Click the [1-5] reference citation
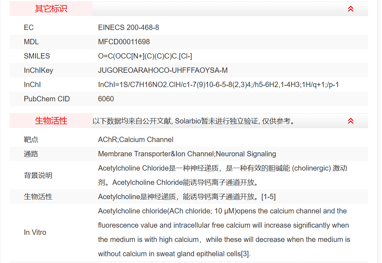Screen dimensions: 382x263 pyautogui.click(x=269, y=197)
